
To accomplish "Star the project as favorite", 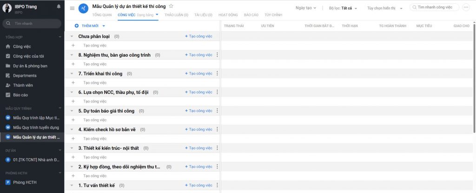I will coord(171,6).
